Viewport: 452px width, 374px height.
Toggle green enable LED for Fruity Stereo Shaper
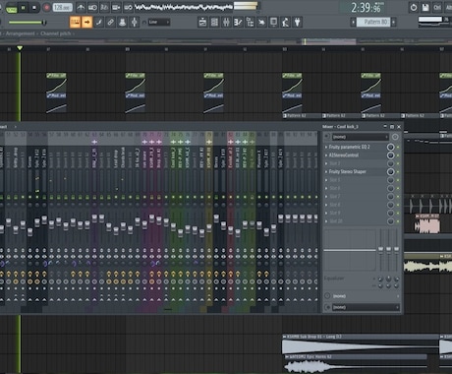point(398,171)
